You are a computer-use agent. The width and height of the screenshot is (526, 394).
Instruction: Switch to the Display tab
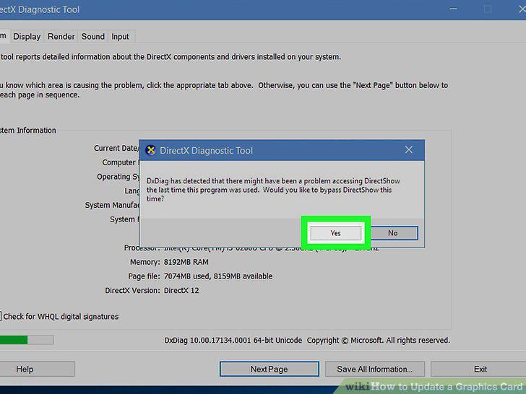click(27, 37)
